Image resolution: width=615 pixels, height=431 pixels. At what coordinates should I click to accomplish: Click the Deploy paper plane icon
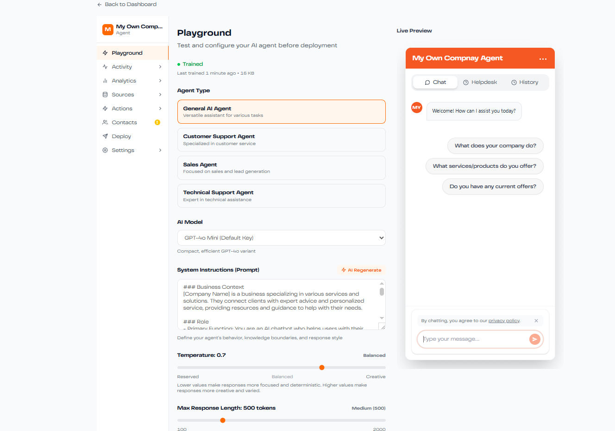click(x=105, y=136)
